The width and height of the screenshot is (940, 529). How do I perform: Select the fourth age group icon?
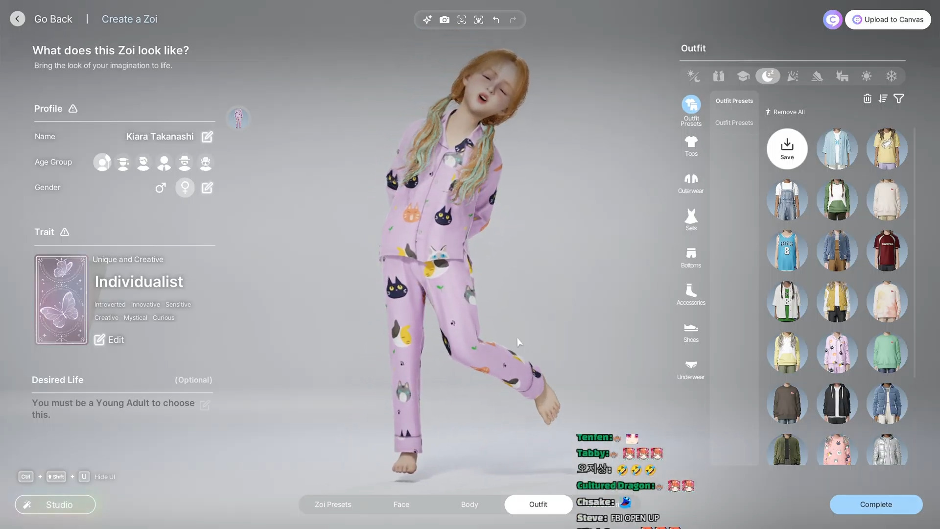pos(164,162)
